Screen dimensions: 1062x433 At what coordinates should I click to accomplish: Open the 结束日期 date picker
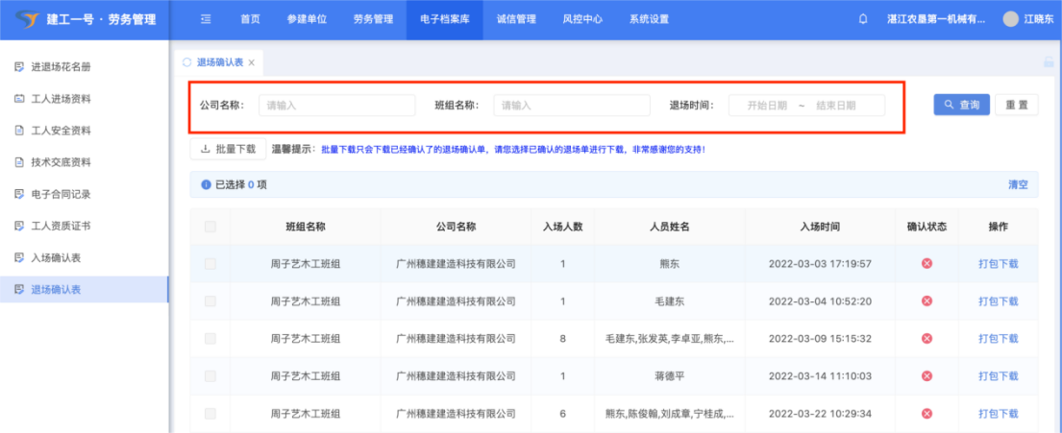(x=835, y=106)
